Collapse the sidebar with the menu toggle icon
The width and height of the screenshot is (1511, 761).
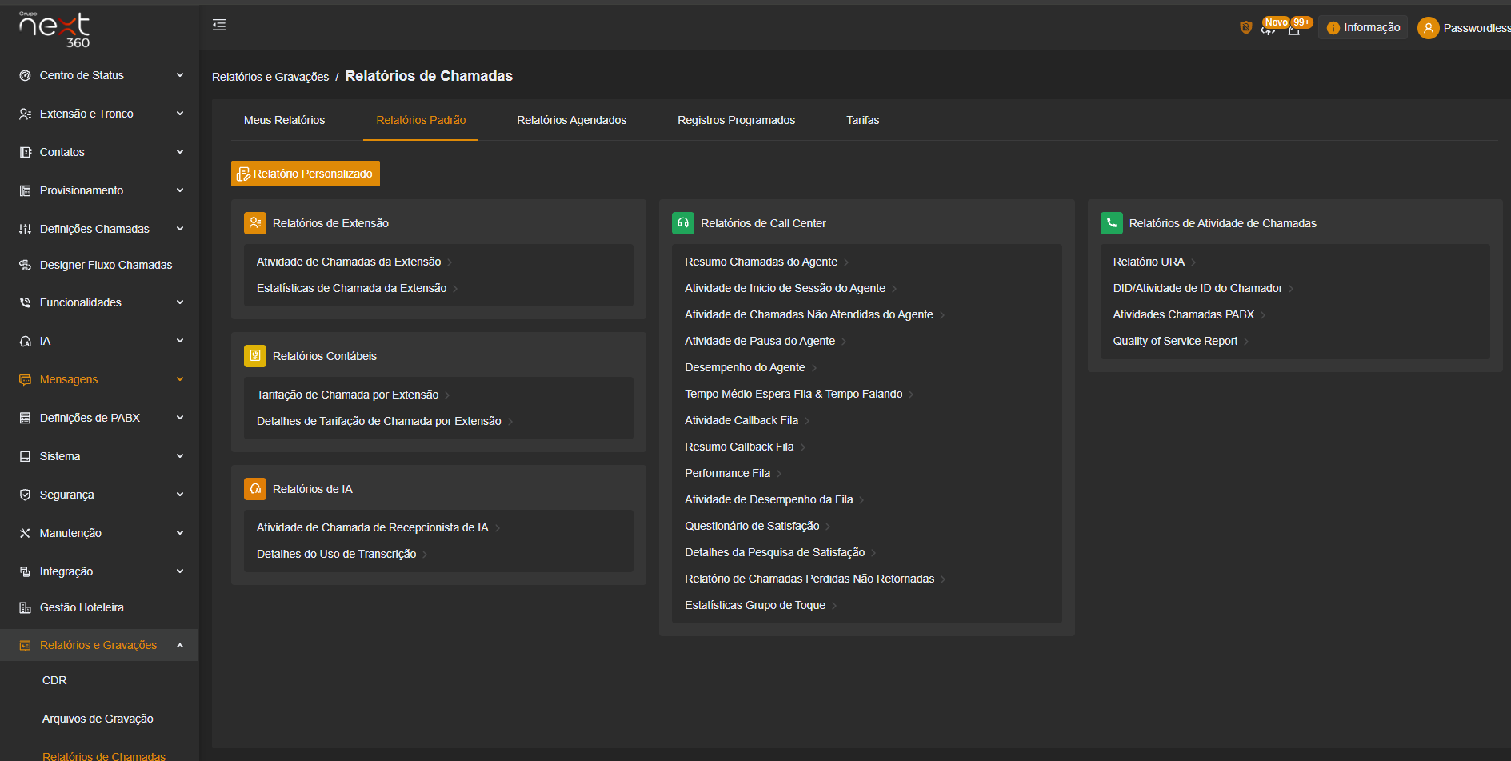[219, 26]
